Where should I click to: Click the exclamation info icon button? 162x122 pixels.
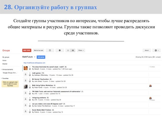point(60,50)
